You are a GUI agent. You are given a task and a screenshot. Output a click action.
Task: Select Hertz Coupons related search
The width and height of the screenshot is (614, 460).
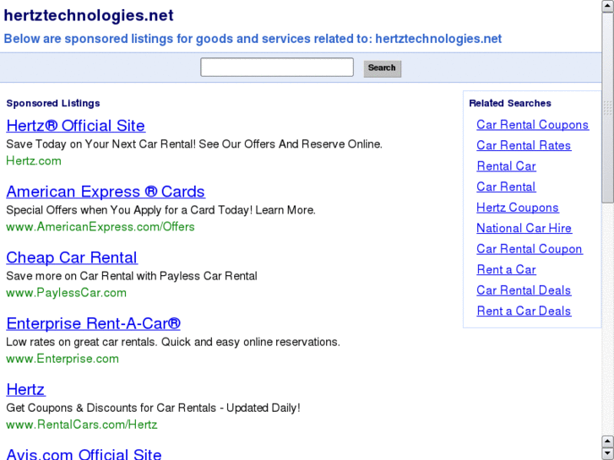pos(517,208)
